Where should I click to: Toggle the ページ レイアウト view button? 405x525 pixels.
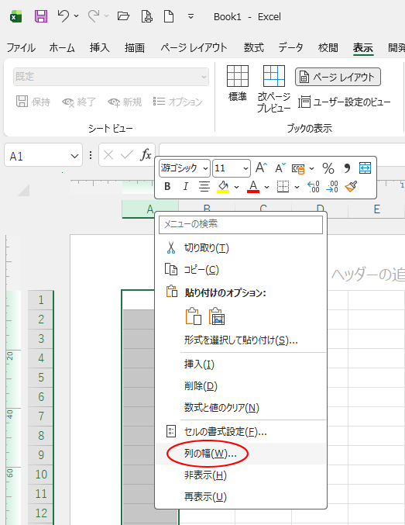[338, 77]
